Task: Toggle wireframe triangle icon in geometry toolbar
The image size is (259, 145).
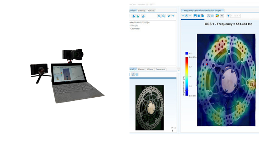Action: coord(133,74)
